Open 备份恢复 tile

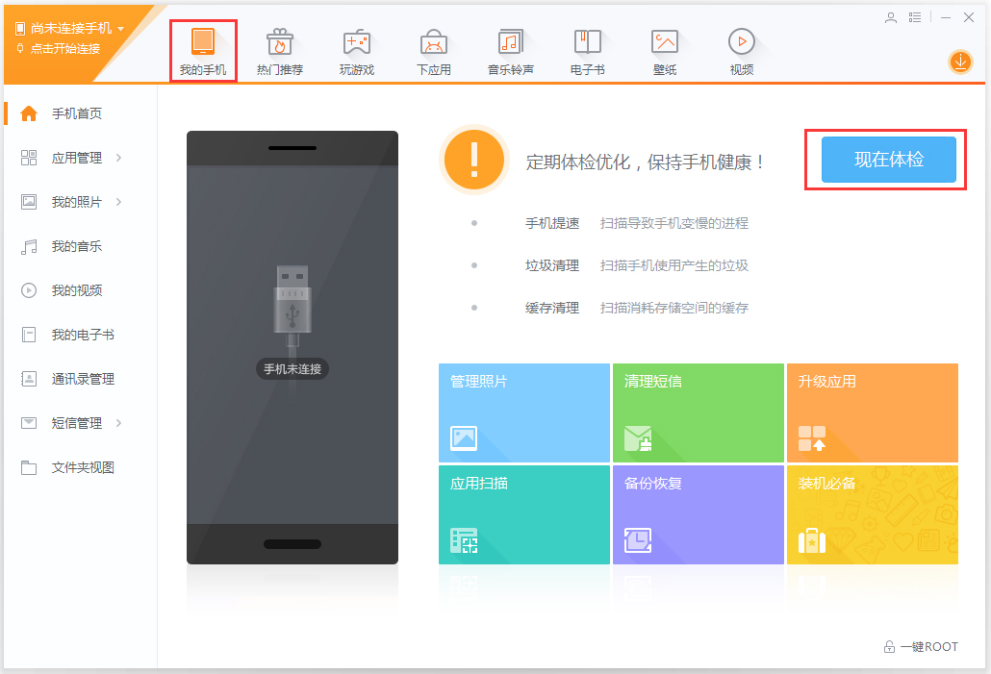(699, 514)
